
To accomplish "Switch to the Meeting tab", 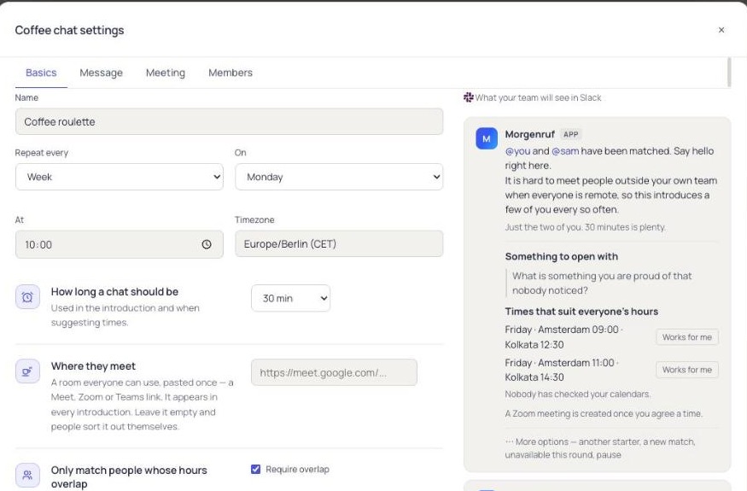I will (166, 73).
